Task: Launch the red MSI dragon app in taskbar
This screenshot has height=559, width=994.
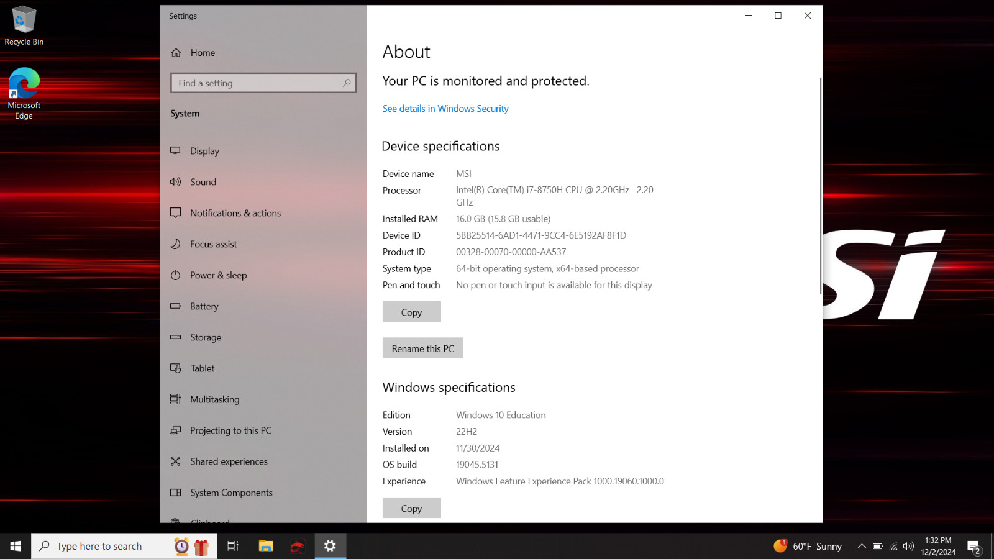Action: coord(298,546)
